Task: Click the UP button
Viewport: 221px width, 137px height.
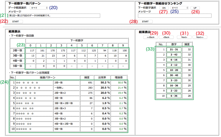Action: [195, 8]
